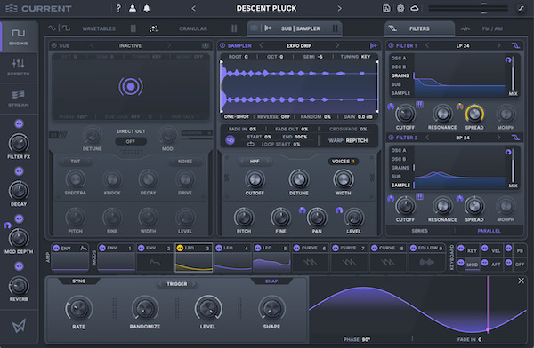The image size is (534, 348).
Task: Click the Filter 2 routing icon
Action: click(515, 138)
